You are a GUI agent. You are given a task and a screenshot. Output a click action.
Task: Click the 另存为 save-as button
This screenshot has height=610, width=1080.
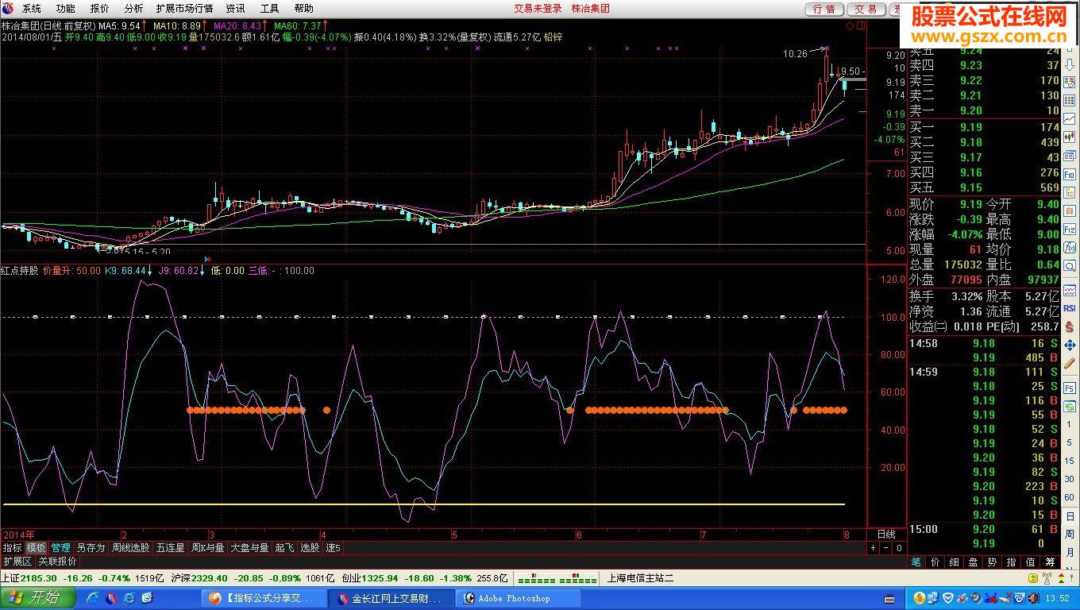[91, 548]
